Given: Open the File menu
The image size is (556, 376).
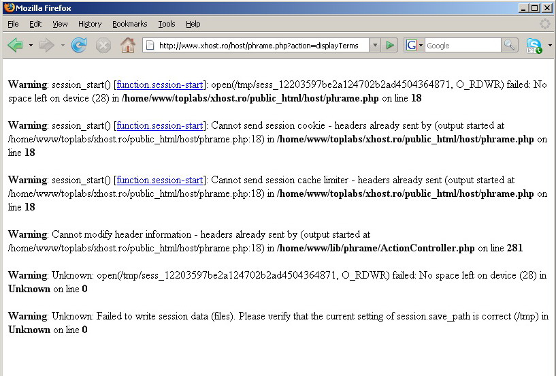Looking at the screenshot, I should [x=13, y=24].
